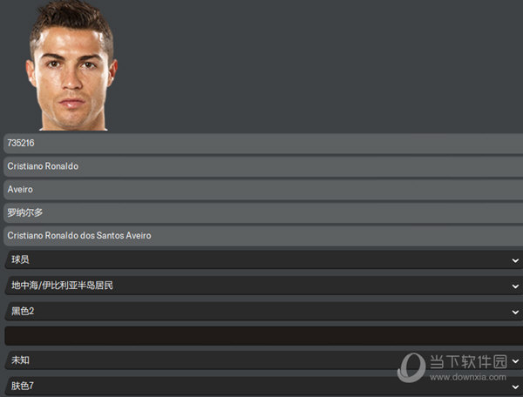Expand the chevron beside 地中海/伊比利亚半岛居民

(x=515, y=286)
